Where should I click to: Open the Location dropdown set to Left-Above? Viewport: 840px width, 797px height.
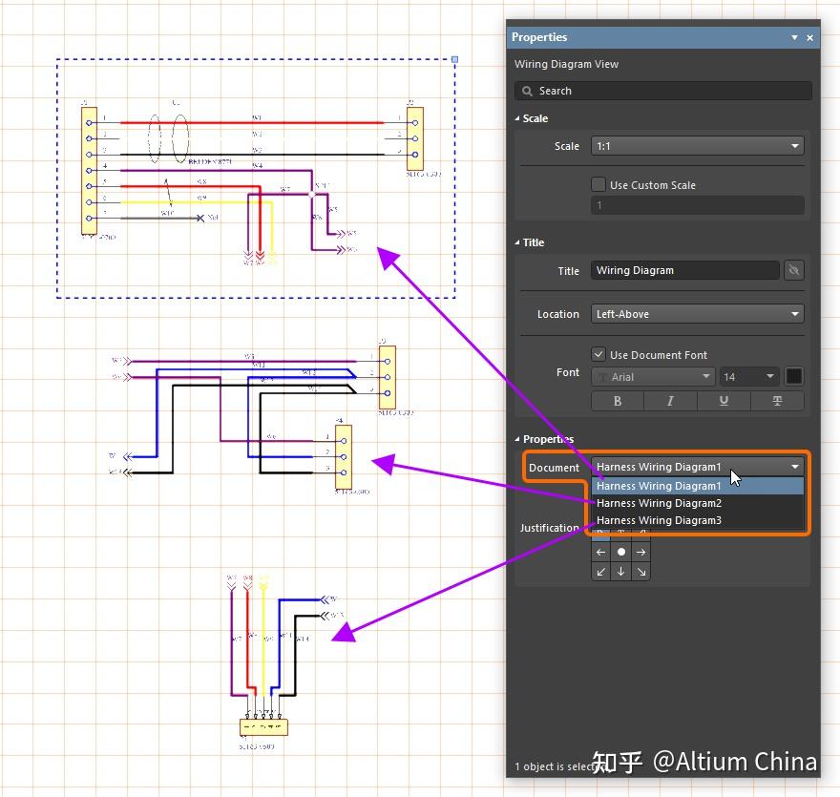click(x=697, y=314)
